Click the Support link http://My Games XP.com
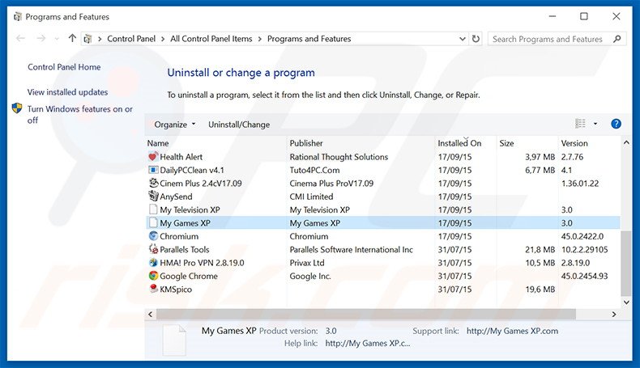This screenshot has height=368, width=640. (x=512, y=331)
